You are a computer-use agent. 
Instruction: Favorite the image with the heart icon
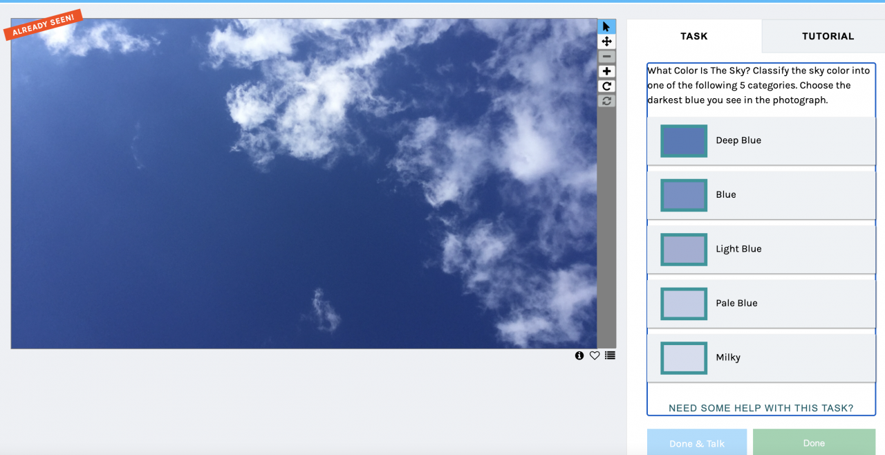(x=595, y=355)
